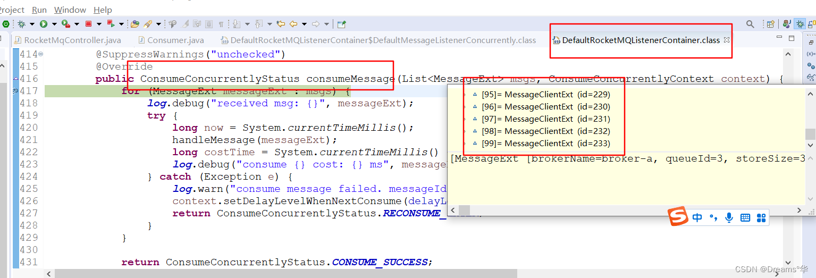Click the Sogou microphone voice input icon
The image size is (816, 278).
point(729,217)
